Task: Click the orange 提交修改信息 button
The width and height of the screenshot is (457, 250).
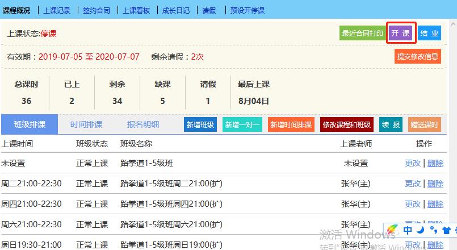Action: (x=417, y=56)
